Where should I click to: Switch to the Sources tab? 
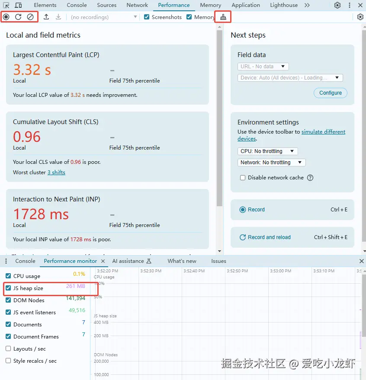click(107, 5)
